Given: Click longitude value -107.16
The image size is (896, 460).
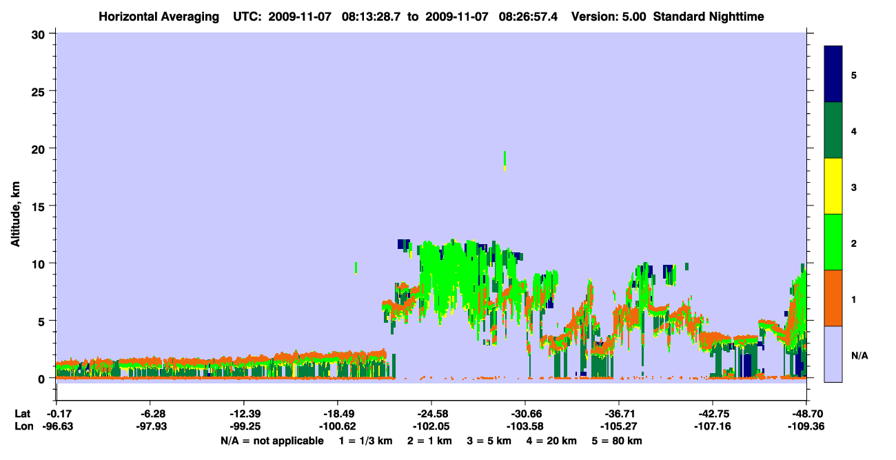Looking at the screenshot, I should (713, 426).
